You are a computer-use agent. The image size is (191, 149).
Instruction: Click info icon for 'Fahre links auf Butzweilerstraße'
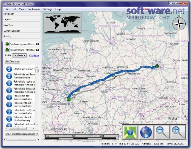pos(9,97)
